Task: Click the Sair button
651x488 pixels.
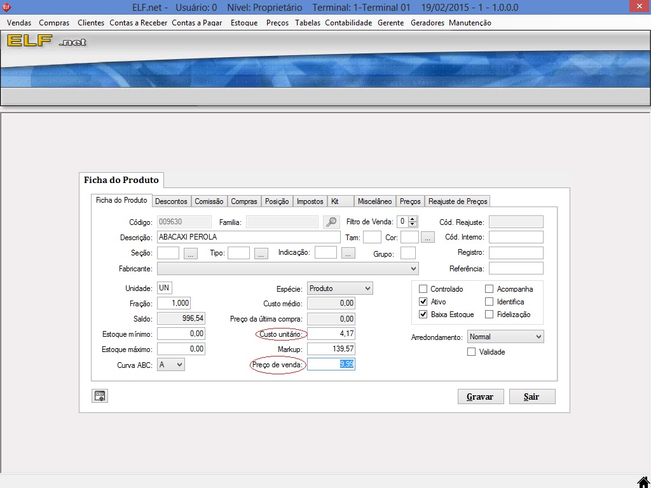Action: point(532,396)
